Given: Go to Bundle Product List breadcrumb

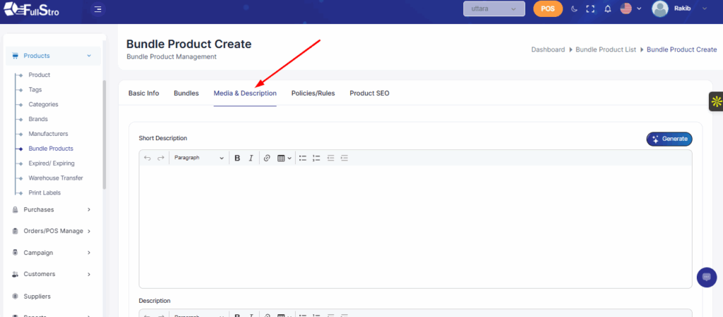Looking at the screenshot, I should tap(607, 50).
